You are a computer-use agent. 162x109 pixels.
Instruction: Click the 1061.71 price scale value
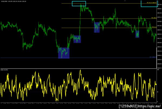click(x=159, y=39)
